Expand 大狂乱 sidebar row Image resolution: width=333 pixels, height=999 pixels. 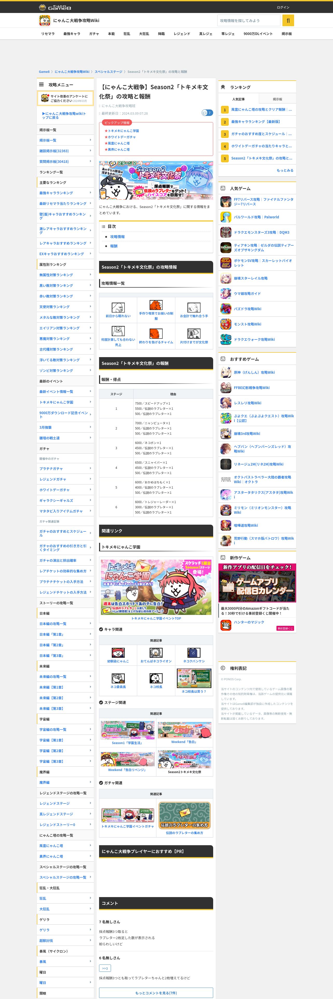(65, 909)
